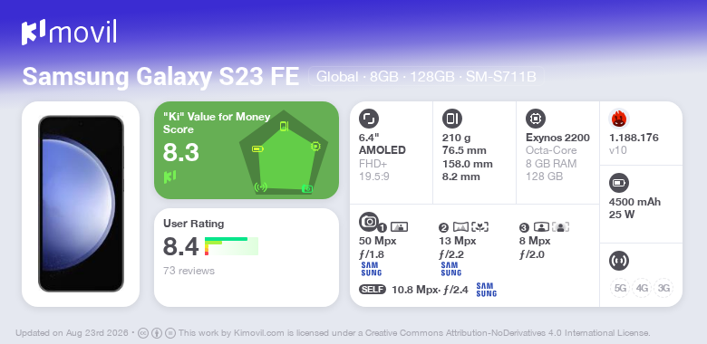
Task: Click the AnTuTu benchmark icon
Action: 619,119
